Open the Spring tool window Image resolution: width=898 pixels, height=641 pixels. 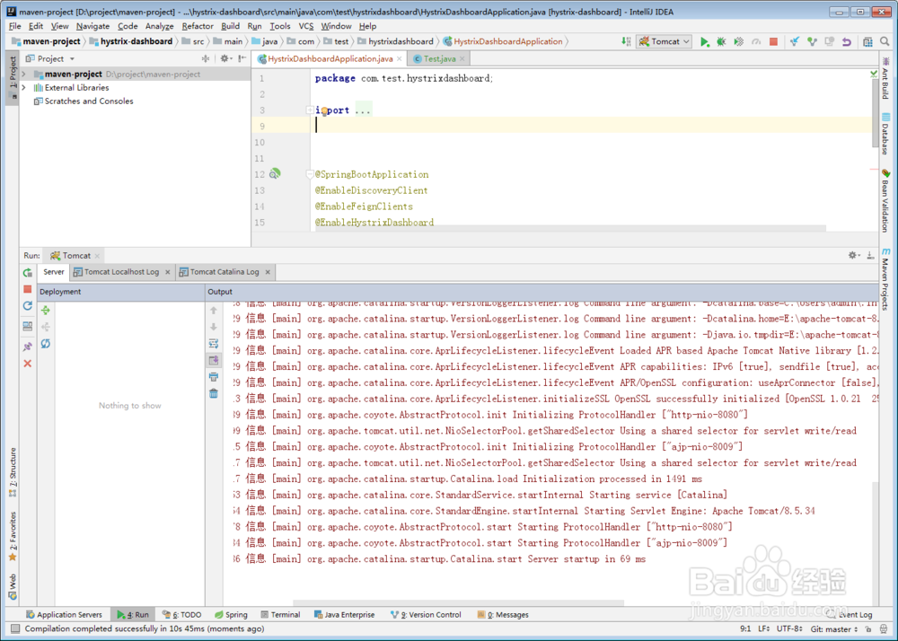[231, 615]
